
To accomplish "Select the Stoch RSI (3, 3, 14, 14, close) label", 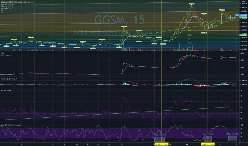I will point(11,125).
